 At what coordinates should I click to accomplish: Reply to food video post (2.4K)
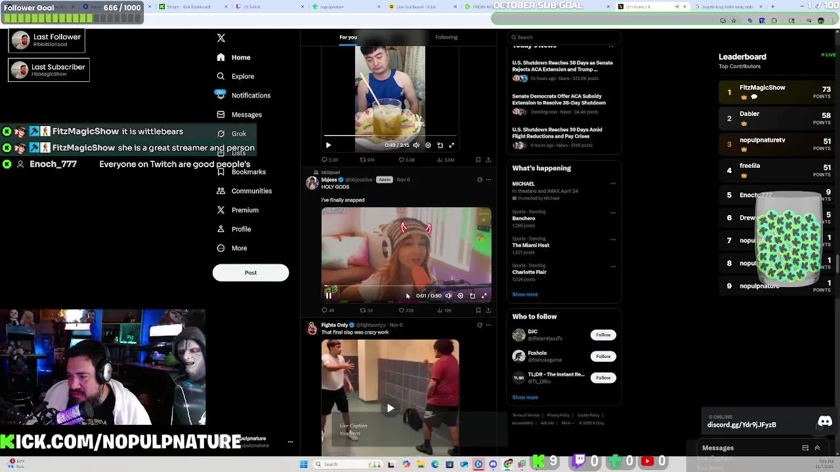tap(330, 160)
